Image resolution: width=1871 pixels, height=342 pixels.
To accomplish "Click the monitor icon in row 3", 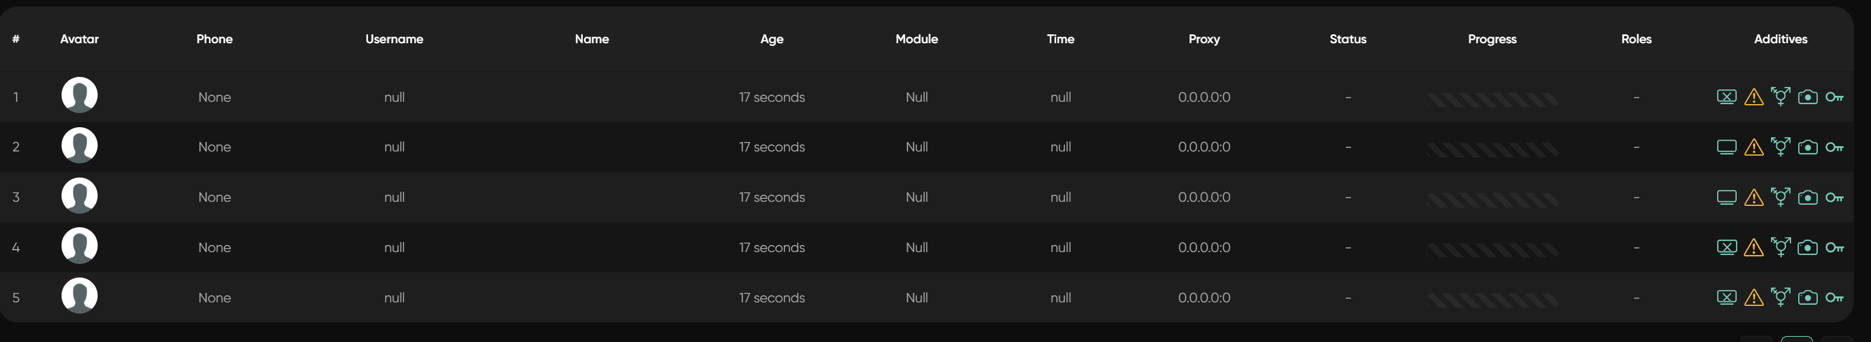I will pyautogui.click(x=1727, y=198).
